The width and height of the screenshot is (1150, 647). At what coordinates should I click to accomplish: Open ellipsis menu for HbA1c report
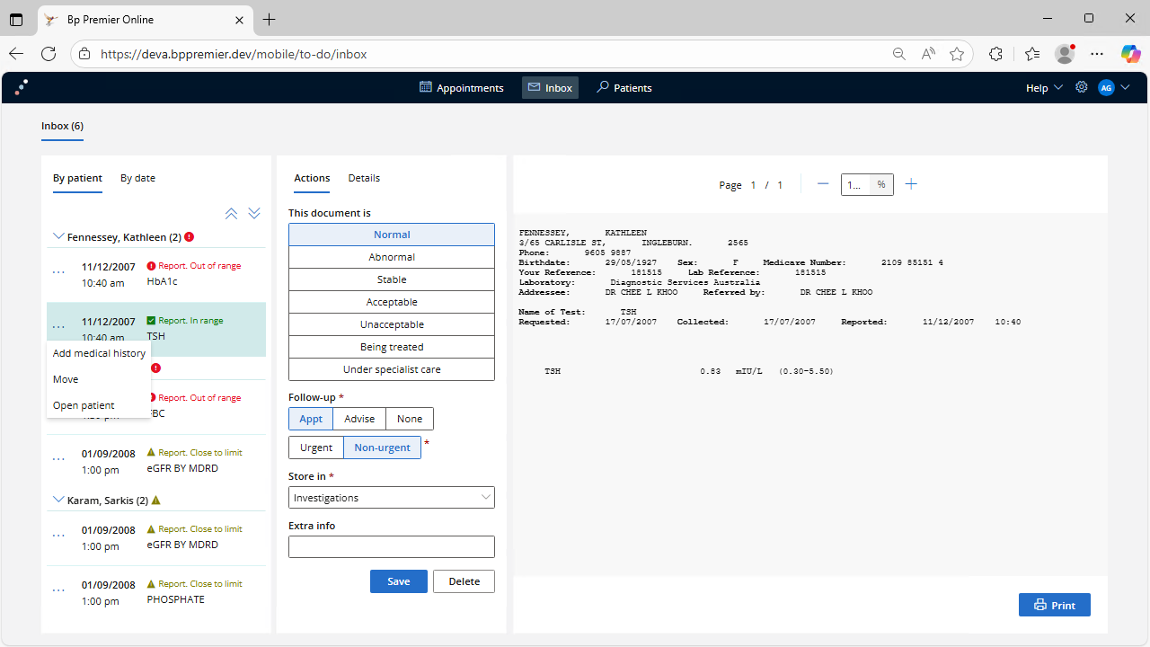pos(58,272)
